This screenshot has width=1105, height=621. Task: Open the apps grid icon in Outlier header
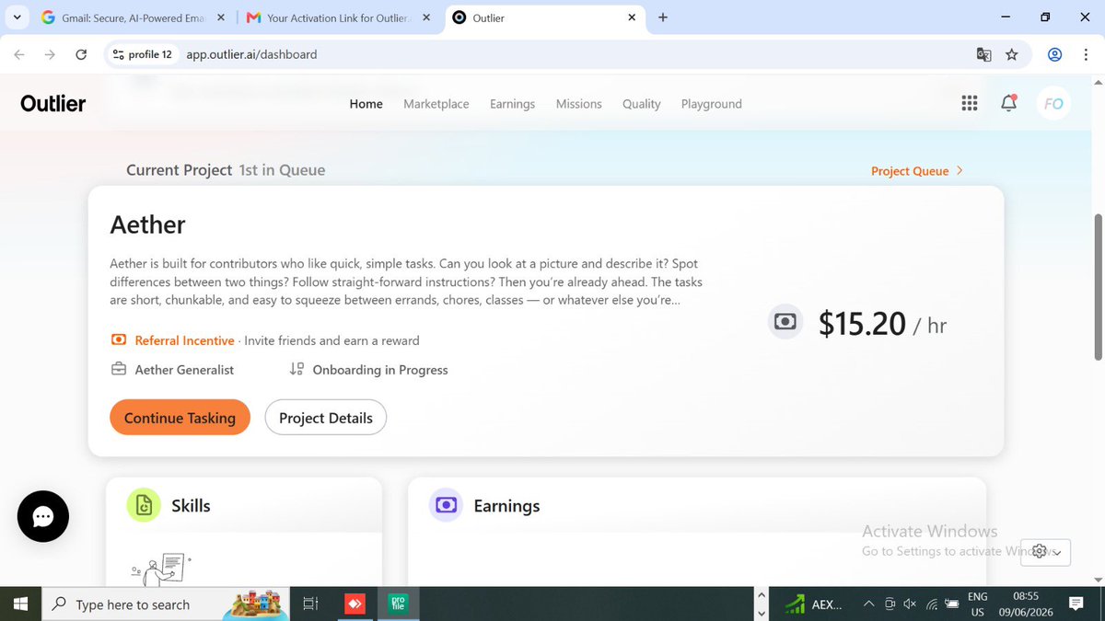(969, 104)
